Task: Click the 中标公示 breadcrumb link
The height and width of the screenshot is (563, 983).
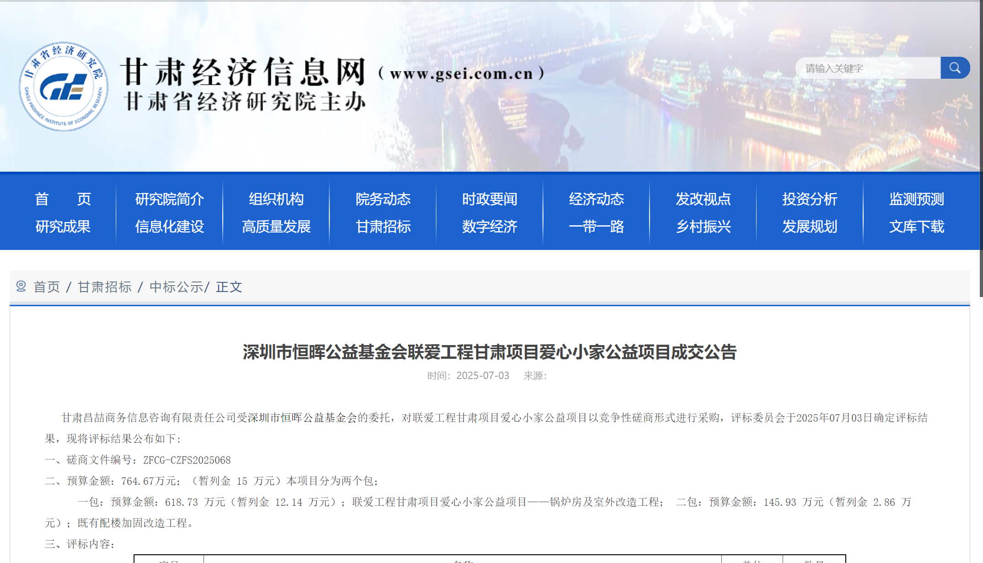Action: pos(177,287)
